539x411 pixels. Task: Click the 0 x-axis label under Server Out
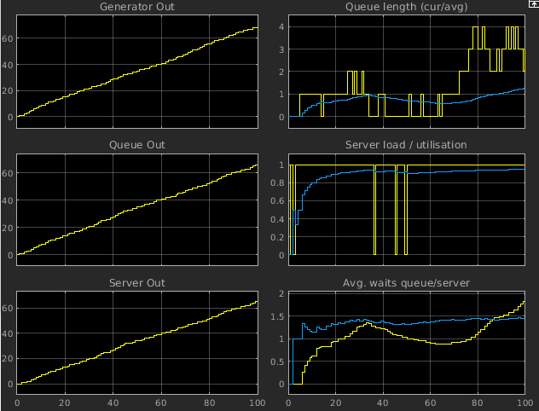pyautogui.click(x=17, y=402)
